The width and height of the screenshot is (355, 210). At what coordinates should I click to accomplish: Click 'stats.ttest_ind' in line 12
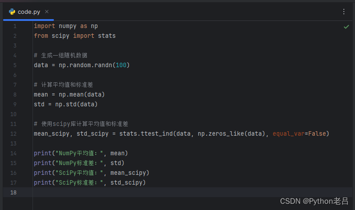146,134
